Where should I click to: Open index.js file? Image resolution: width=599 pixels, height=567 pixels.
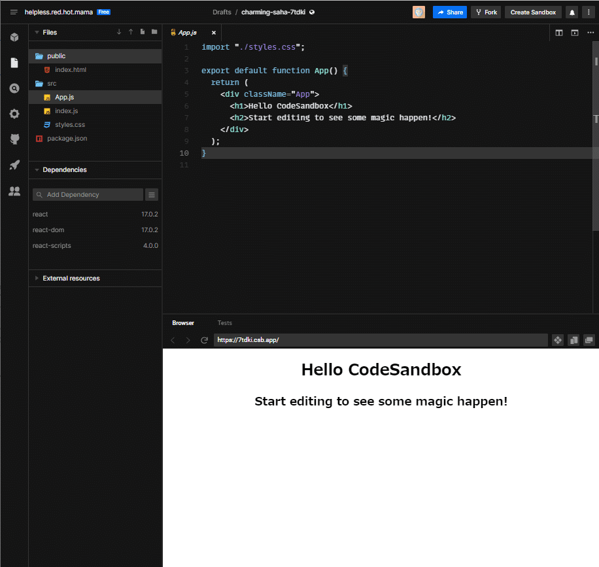(95, 111)
